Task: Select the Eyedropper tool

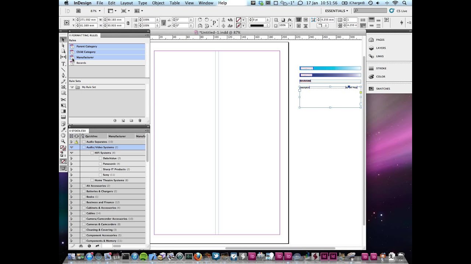Action: 63,129
